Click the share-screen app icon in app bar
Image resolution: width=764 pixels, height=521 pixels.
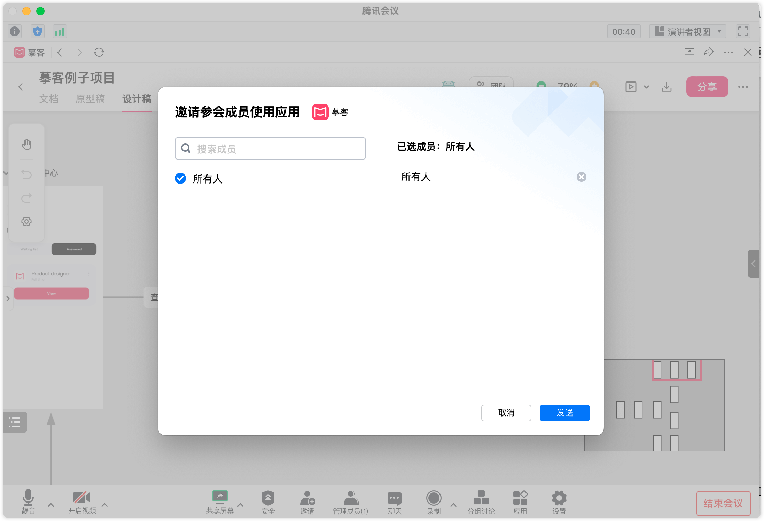(x=689, y=53)
